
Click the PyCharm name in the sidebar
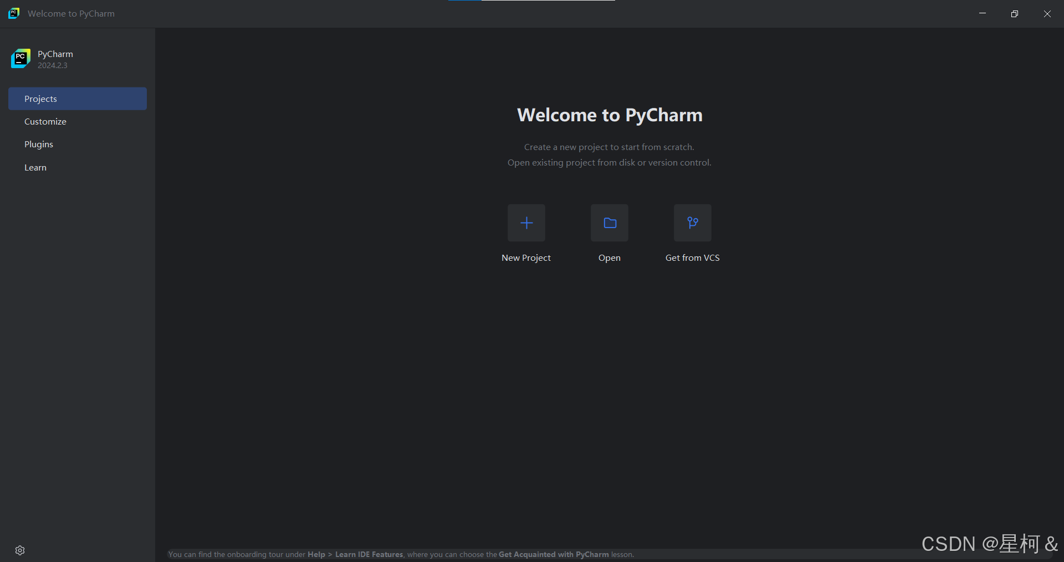pos(55,54)
